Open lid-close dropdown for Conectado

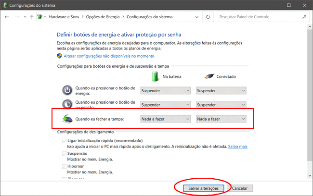221,119
